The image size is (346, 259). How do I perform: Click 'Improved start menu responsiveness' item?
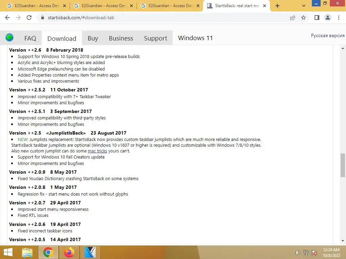[x=53, y=209]
